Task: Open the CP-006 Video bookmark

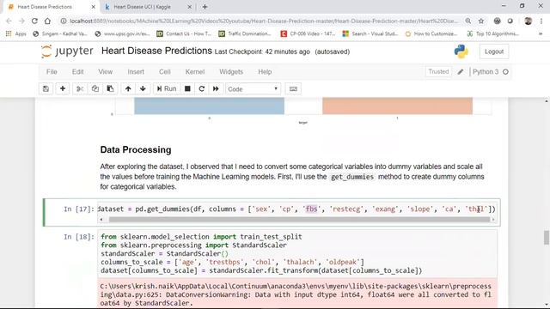Action: click(x=309, y=33)
